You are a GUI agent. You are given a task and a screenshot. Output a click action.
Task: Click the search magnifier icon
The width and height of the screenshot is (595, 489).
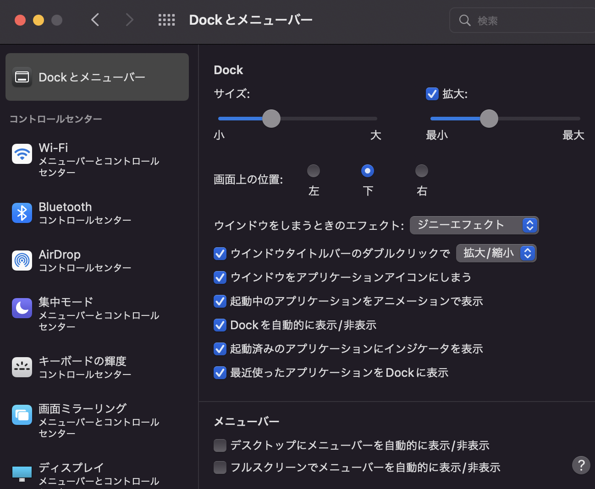[465, 21]
